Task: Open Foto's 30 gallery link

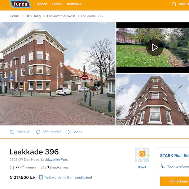Action: coord(23,132)
